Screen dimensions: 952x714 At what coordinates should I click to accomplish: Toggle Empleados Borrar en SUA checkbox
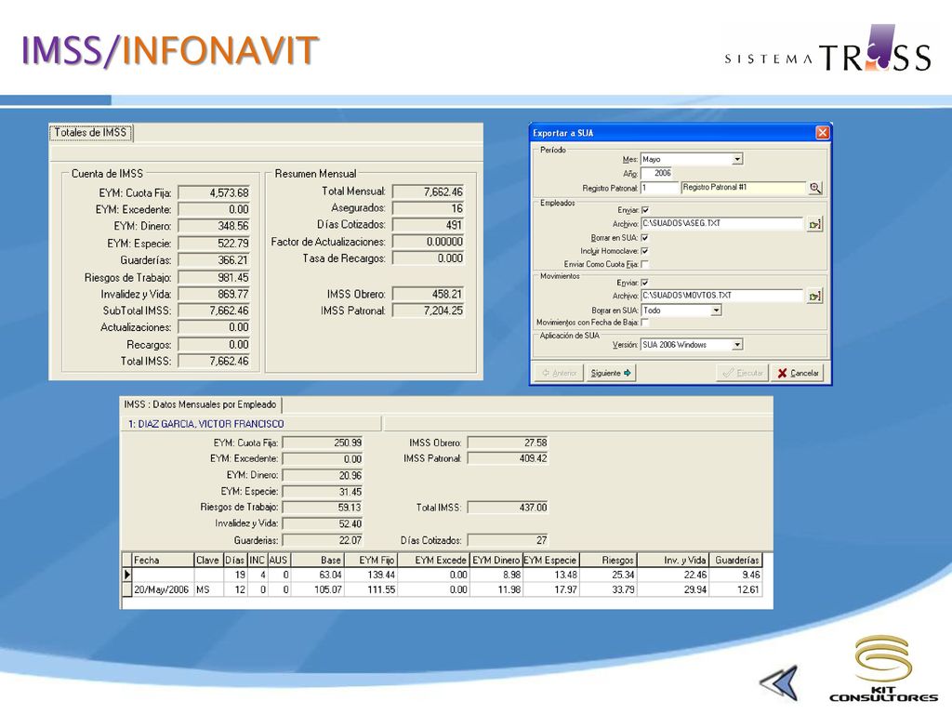pyautogui.click(x=645, y=238)
